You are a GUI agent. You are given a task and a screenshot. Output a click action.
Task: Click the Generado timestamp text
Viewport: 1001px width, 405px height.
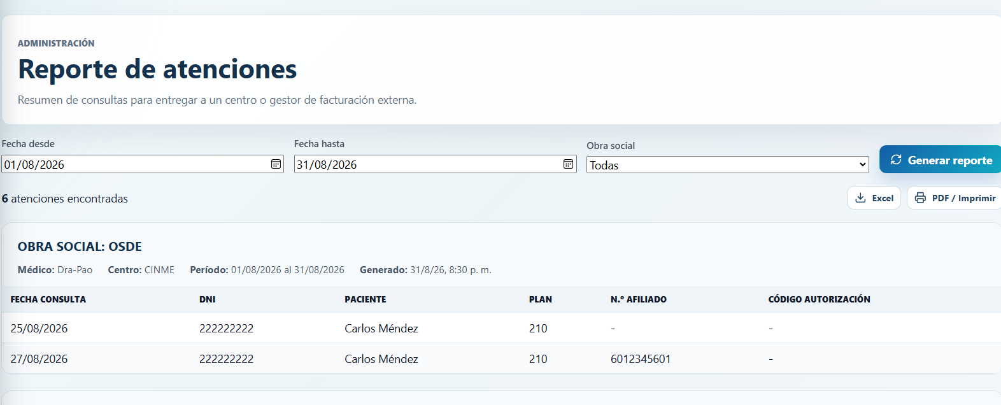pos(425,270)
